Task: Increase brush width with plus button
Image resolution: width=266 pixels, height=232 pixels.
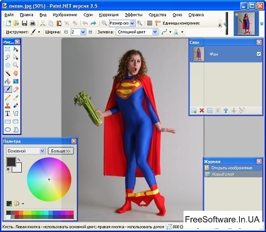Action: (90, 32)
